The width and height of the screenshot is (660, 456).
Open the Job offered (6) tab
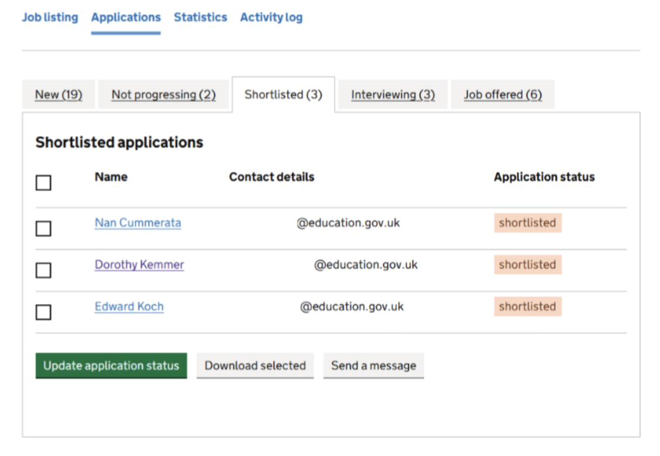502,94
